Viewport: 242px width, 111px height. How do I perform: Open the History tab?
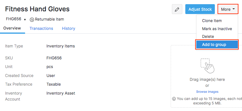coord(69,28)
